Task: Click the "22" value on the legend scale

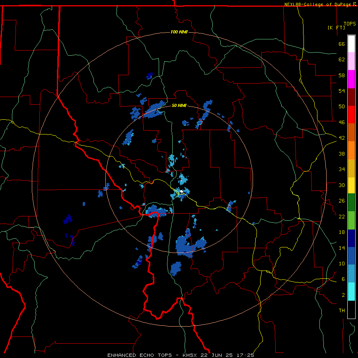Action: click(342, 216)
